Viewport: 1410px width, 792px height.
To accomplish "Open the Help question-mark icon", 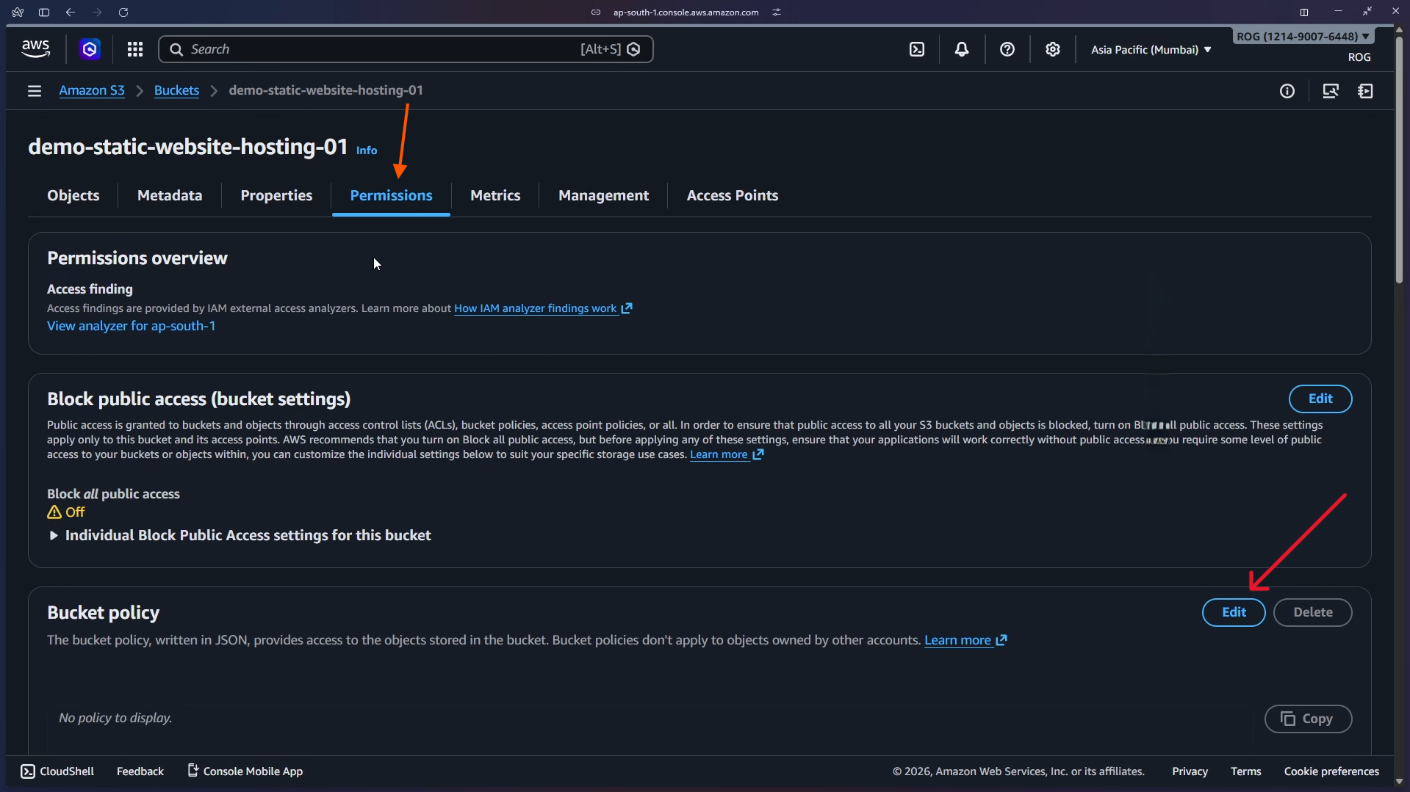I will 1007,49.
